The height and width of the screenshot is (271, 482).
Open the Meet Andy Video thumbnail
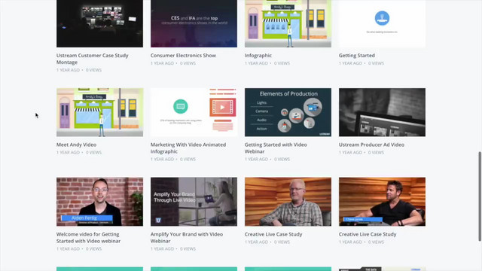[x=99, y=112]
